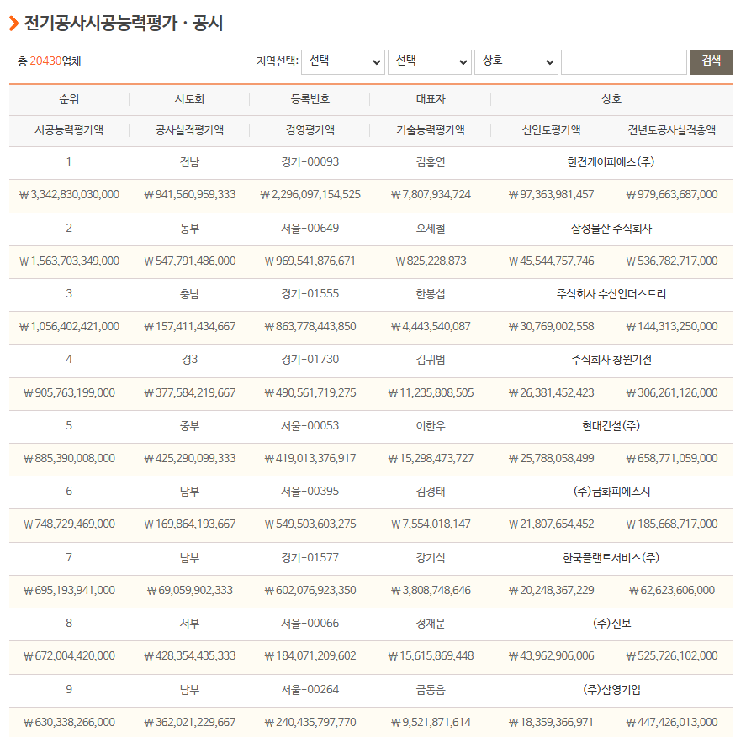746x737 pixels.
Task: Click representative name 김귀범
Action: (x=431, y=360)
